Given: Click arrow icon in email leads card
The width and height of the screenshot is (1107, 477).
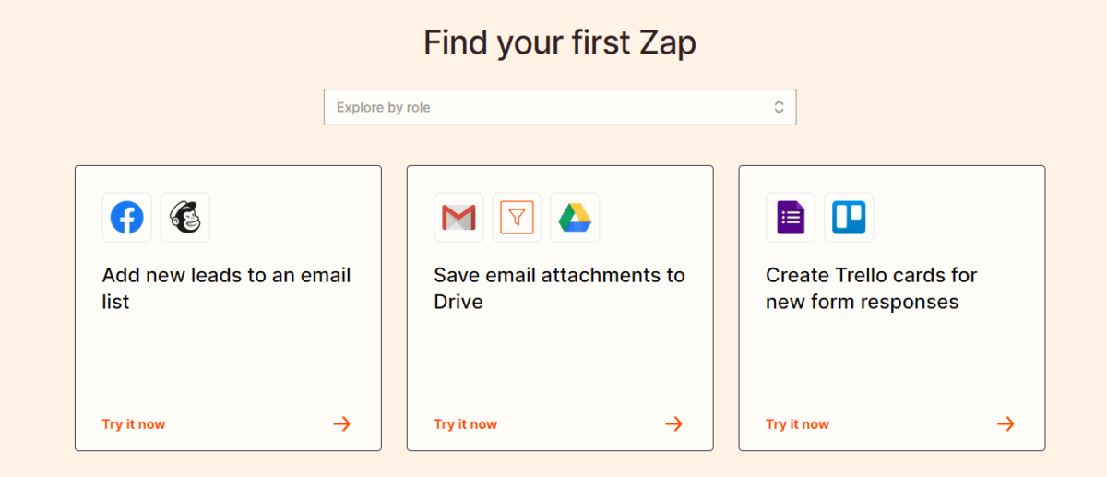Looking at the screenshot, I should (x=342, y=424).
